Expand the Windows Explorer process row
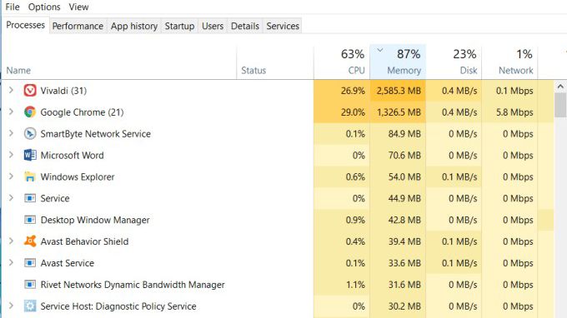Image resolution: width=567 pixels, height=318 pixels. pos(11,176)
